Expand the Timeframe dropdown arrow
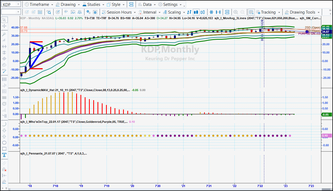333x191 pixels. 52,5
